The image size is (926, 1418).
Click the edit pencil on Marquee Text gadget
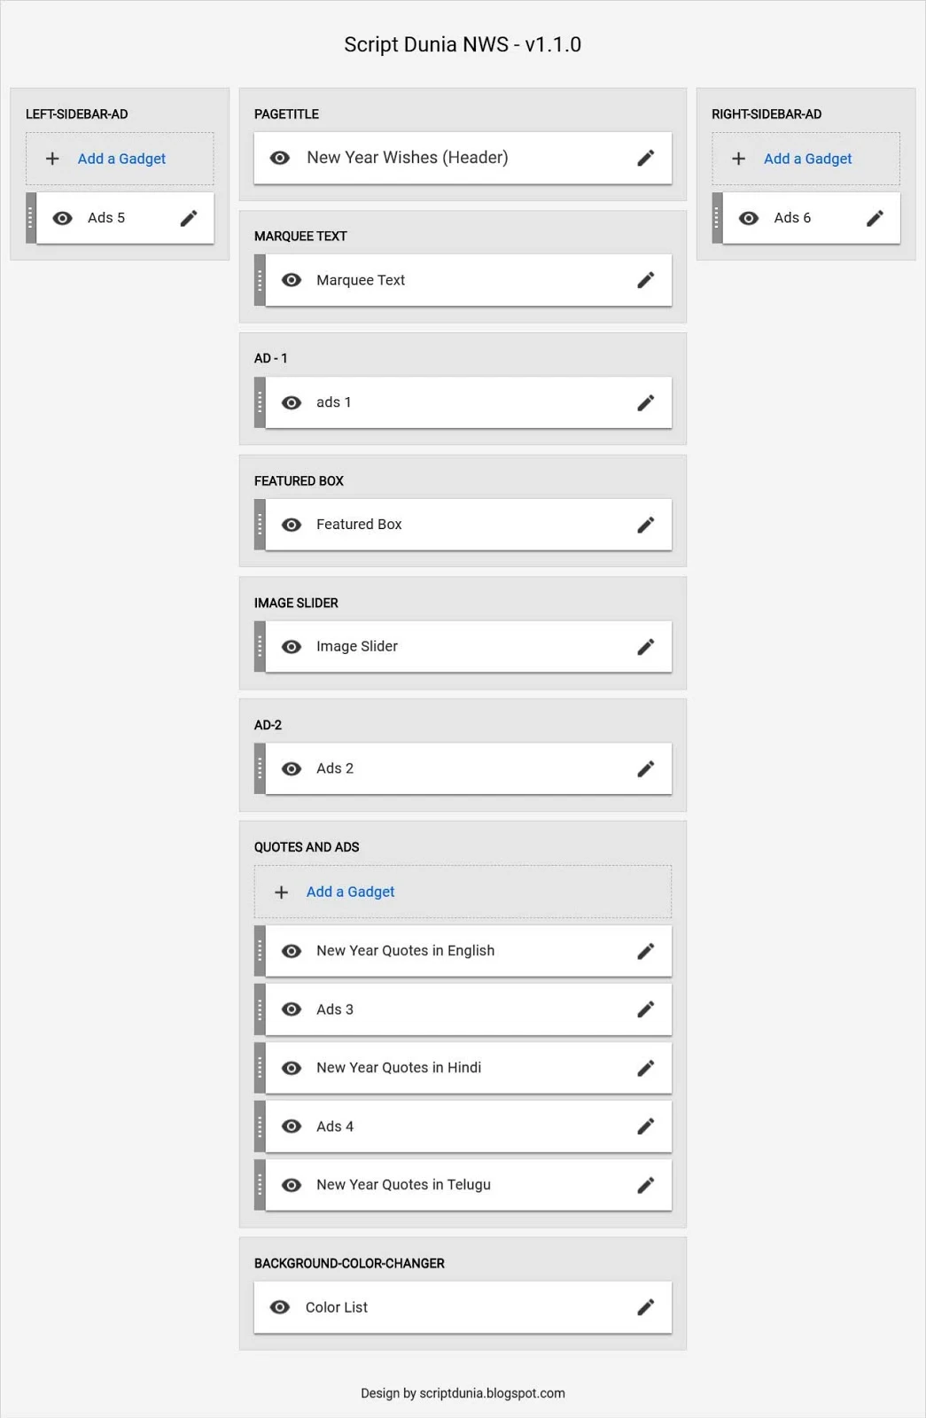[646, 279]
